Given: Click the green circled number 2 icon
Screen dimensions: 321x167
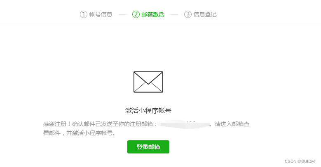Looking at the screenshot, I should [136, 14].
